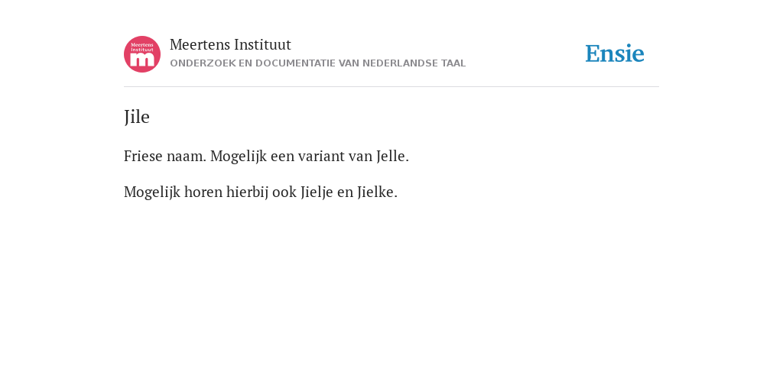Click the phrase Friese naam
The width and height of the screenshot is (783, 391).
[x=165, y=156]
